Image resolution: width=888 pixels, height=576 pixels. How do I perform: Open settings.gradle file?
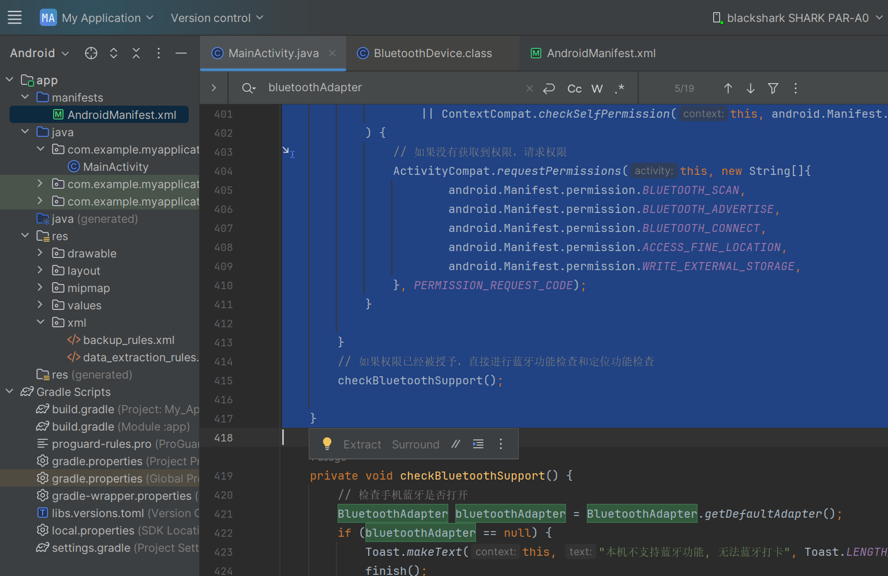click(118, 548)
